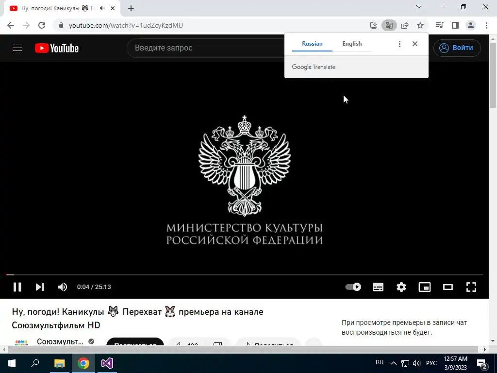Enable theater mode

pos(448,287)
